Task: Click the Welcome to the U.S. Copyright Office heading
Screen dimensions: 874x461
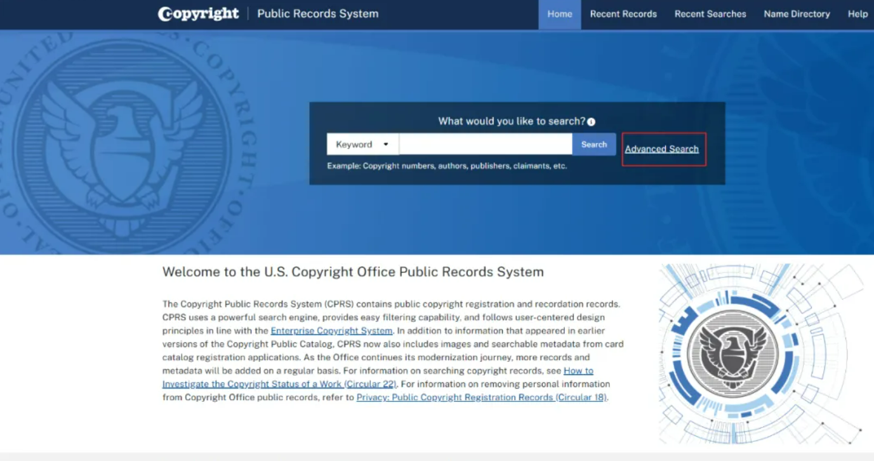Action: point(353,272)
